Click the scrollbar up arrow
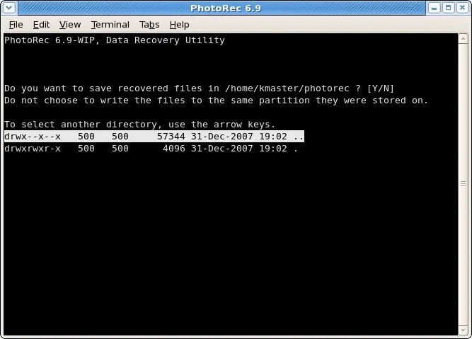 [463, 39]
